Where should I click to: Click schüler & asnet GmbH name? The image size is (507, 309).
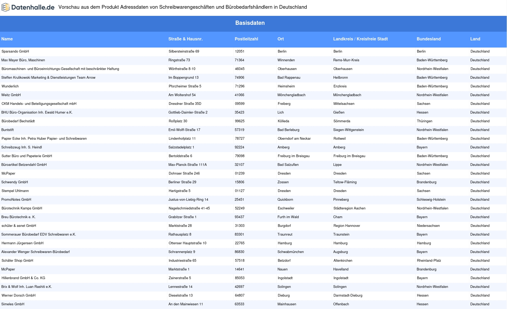pyautogui.click(x=19, y=226)
